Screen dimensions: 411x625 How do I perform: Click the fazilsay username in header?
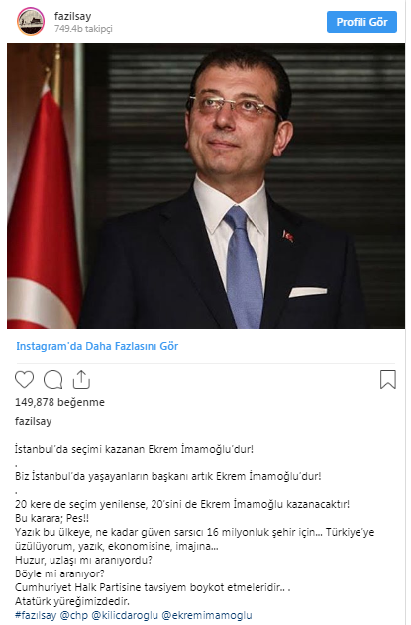pos(73,16)
